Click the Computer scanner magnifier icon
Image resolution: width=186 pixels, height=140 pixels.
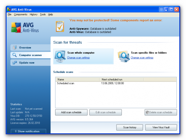tap(15, 55)
